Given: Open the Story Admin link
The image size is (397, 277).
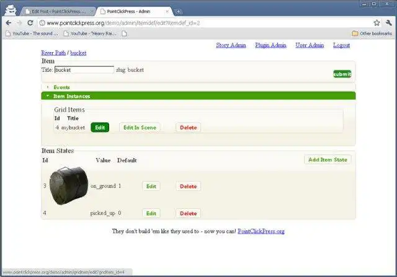Looking at the screenshot, I should click(231, 45).
